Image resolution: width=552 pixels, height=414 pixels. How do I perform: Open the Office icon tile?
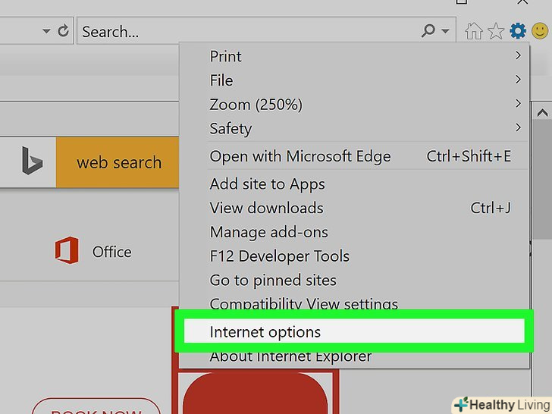[67, 252]
